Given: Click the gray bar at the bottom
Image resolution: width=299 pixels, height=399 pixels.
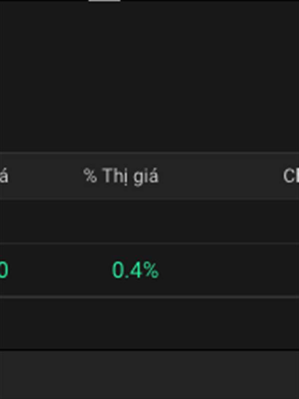Looking at the screenshot, I should tap(149, 375).
